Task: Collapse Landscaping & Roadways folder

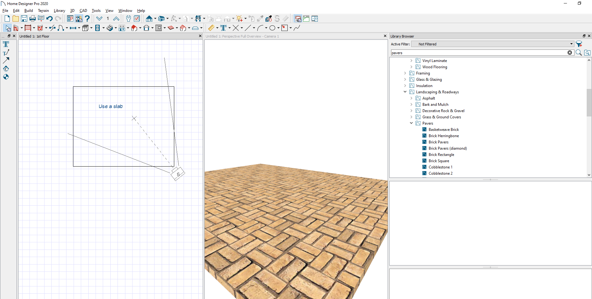Action: pyautogui.click(x=405, y=92)
